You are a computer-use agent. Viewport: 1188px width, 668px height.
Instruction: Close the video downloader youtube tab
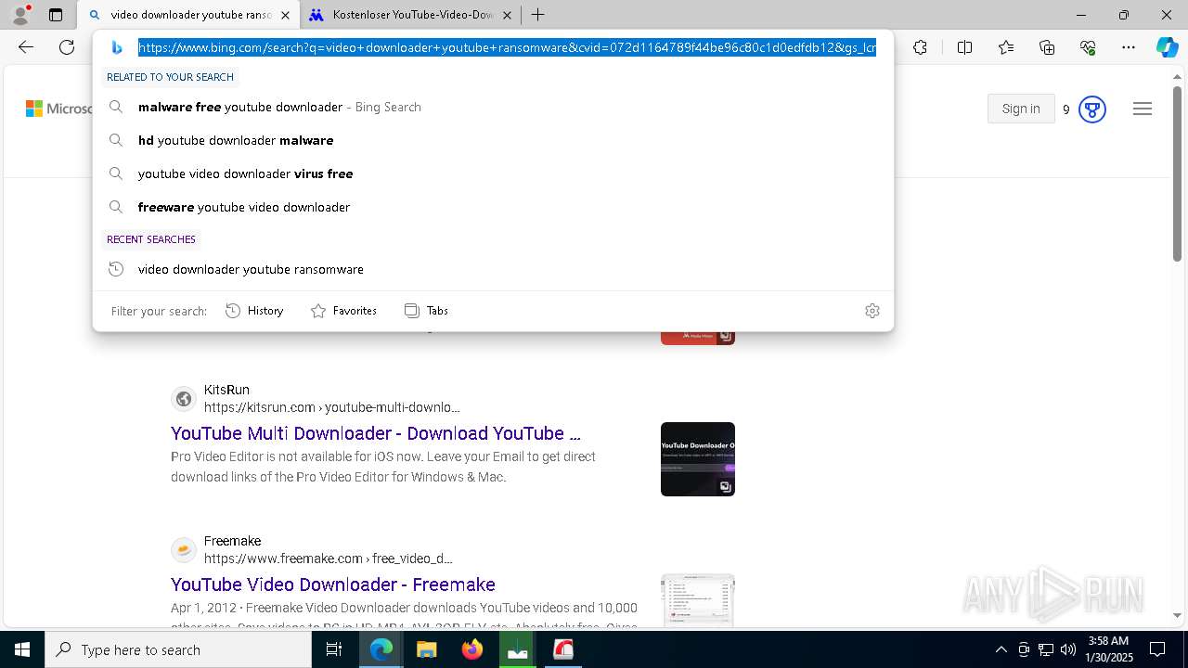[x=285, y=15]
